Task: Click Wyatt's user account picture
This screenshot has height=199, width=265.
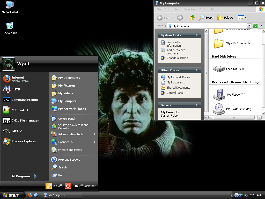Action: [x=9, y=64]
